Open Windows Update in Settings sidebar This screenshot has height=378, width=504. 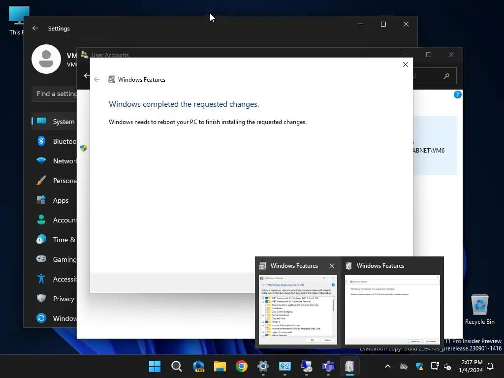pyautogui.click(x=55, y=318)
